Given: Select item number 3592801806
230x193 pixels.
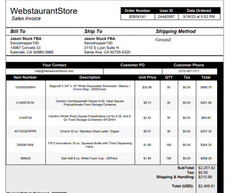Looking at the screenshot, I should click(25, 145).
